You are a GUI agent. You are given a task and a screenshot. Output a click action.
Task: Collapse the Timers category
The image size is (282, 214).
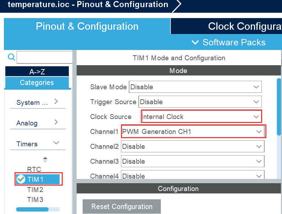(x=56, y=143)
